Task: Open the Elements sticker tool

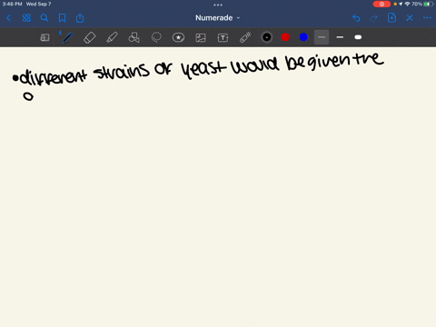Action: (x=178, y=37)
